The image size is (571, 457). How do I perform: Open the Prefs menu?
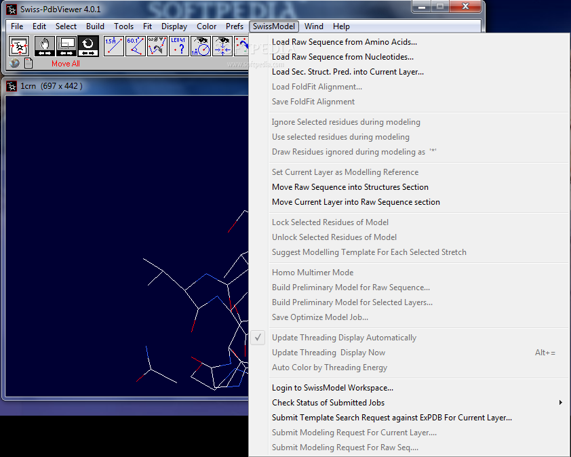235,26
